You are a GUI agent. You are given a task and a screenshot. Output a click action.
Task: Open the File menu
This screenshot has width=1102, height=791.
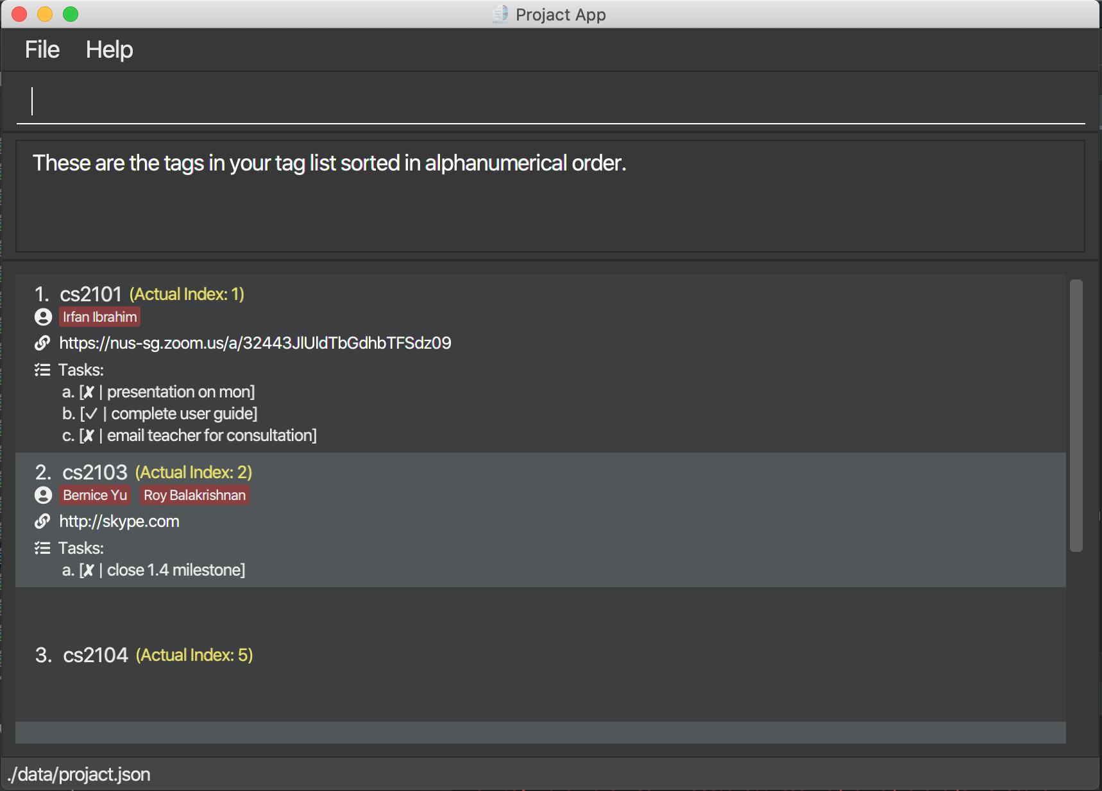42,49
